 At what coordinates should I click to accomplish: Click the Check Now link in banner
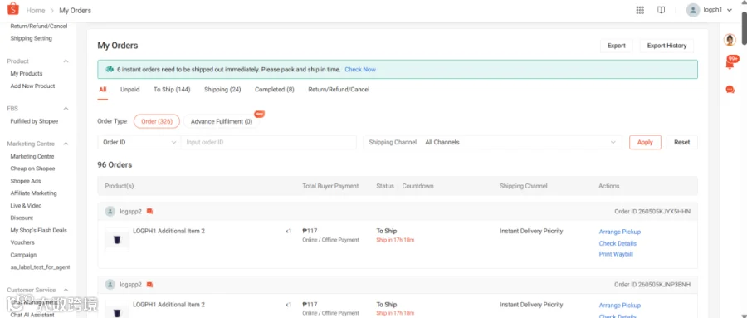[360, 69]
